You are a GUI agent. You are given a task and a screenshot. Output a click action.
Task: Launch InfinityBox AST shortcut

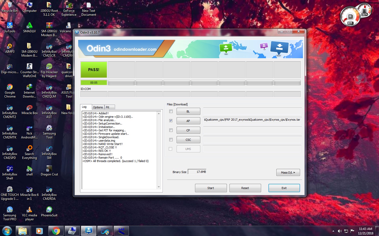point(49,111)
